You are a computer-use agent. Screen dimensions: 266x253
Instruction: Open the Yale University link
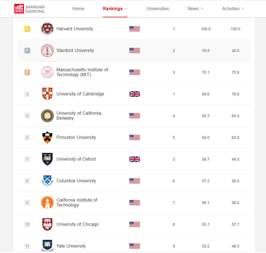71,246
